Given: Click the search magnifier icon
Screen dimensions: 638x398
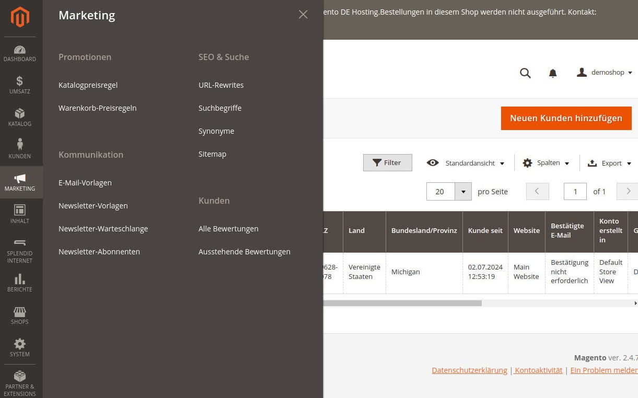Looking at the screenshot, I should coord(525,73).
